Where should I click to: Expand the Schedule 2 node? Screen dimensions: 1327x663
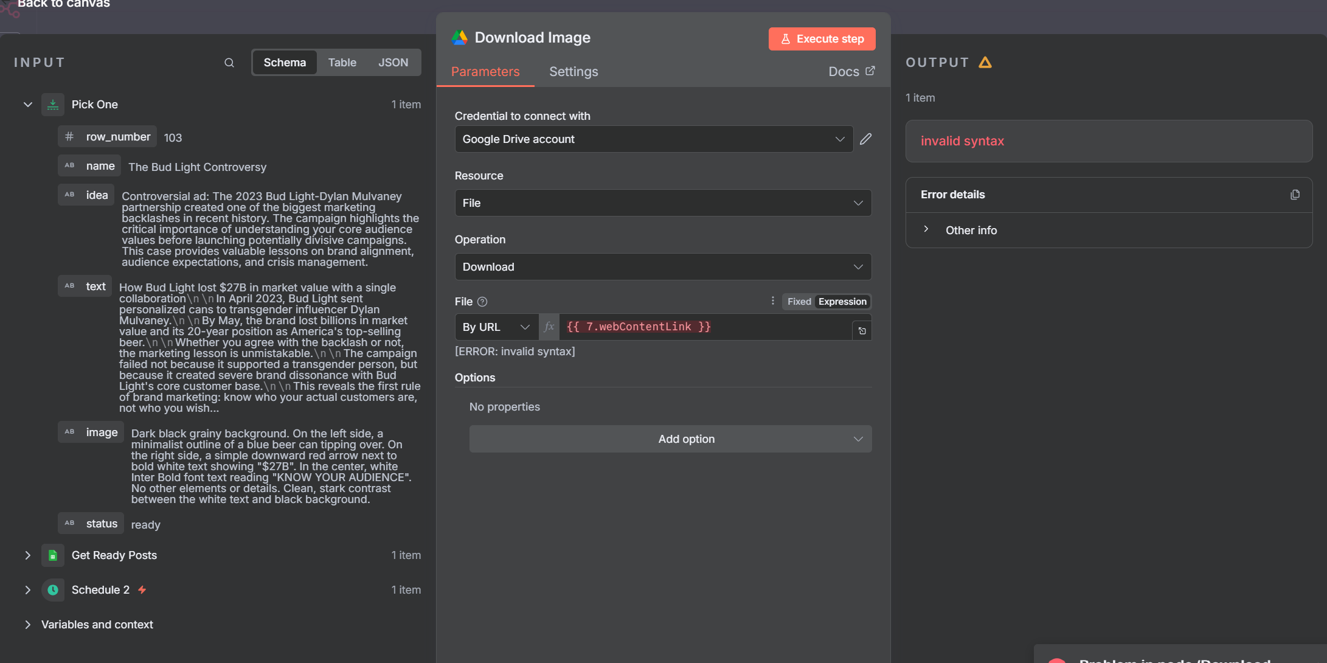(x=28, y=590)
